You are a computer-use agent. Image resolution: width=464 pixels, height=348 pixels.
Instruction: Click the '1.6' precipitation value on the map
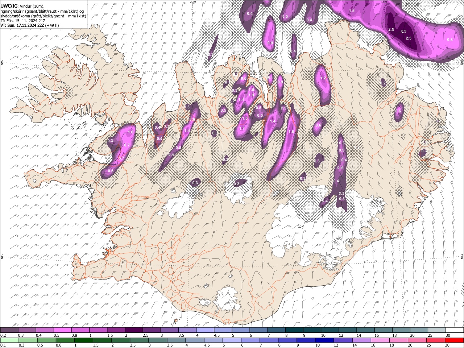pyautogui.click(x=291, y=132)
